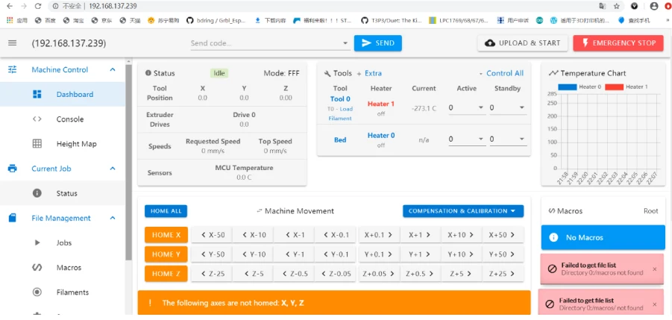This screenshot has width=672, height=320.
Task: Click the Height Map grid icon
Action: click(37, 144)
